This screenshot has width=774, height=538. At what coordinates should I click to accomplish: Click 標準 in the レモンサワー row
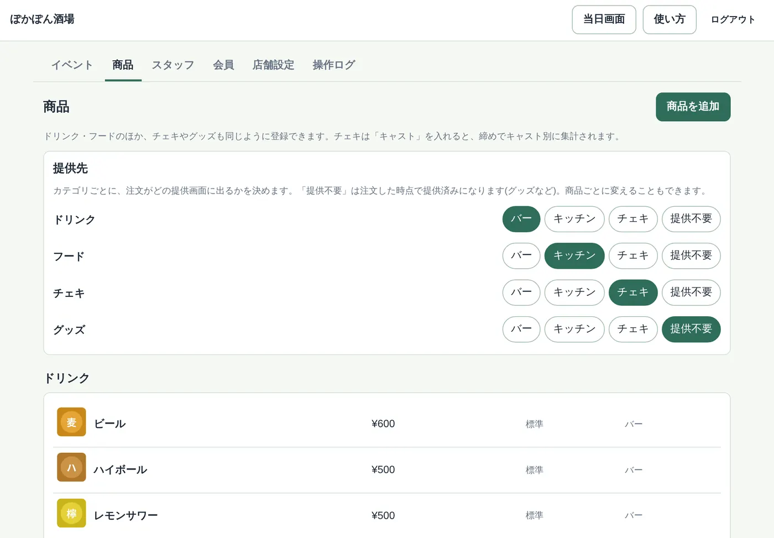tap(535, 515)
